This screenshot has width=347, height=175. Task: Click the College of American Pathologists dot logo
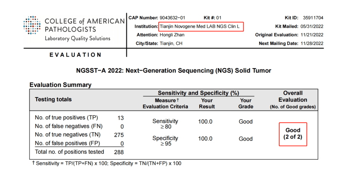(32, 26)
